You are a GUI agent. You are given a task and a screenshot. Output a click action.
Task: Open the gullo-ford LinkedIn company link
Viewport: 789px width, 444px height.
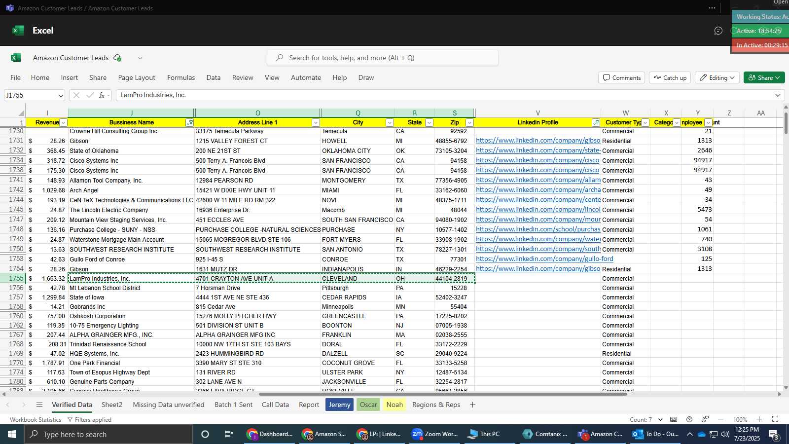click(544, 259)
